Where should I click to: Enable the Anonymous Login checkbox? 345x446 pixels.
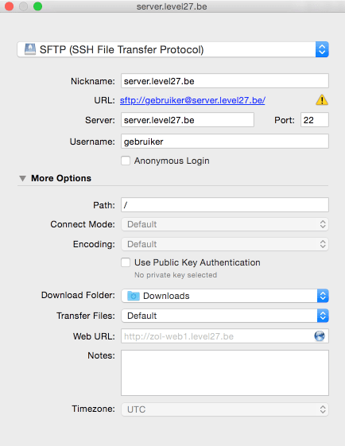[x=126, y=161]
